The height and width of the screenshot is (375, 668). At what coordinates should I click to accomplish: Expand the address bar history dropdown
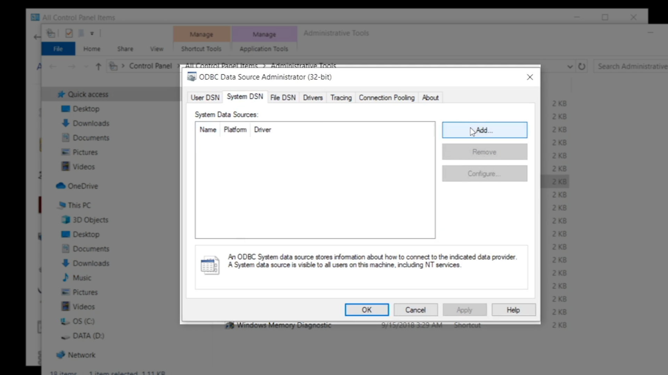coord(570,66)
